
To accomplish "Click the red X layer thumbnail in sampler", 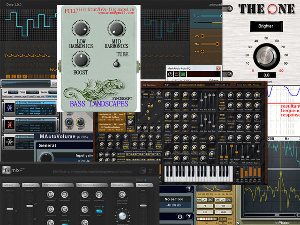I will (x=10, y=125).
